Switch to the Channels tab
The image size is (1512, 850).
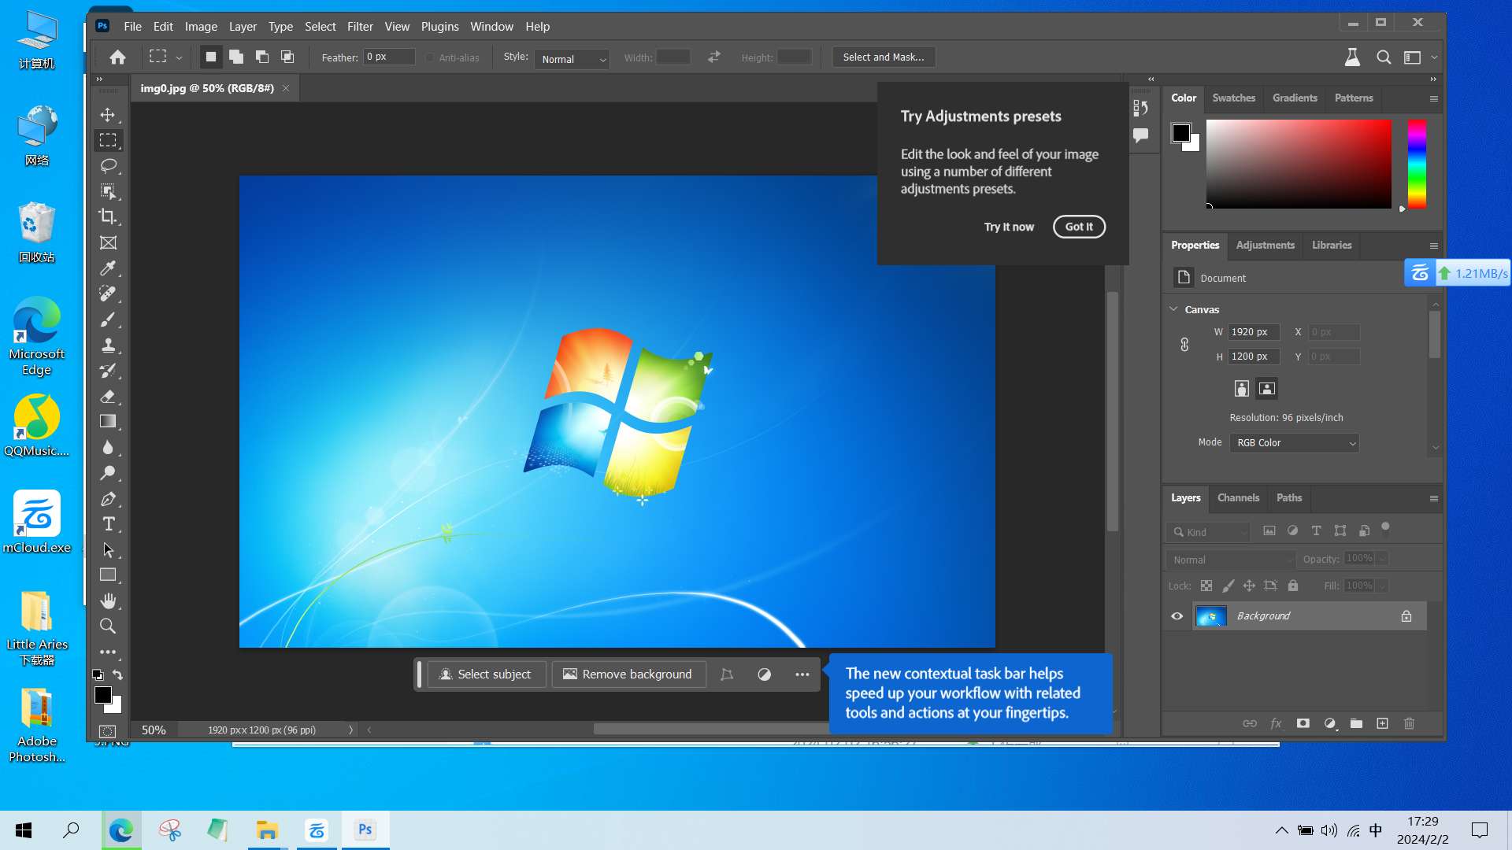[x=1238, y=497]
